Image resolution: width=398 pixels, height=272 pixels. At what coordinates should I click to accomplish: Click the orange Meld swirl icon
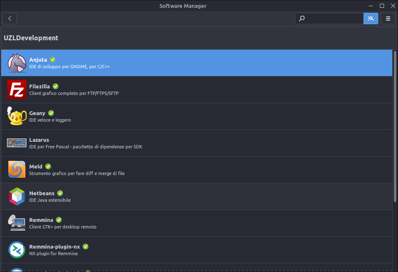17,170
